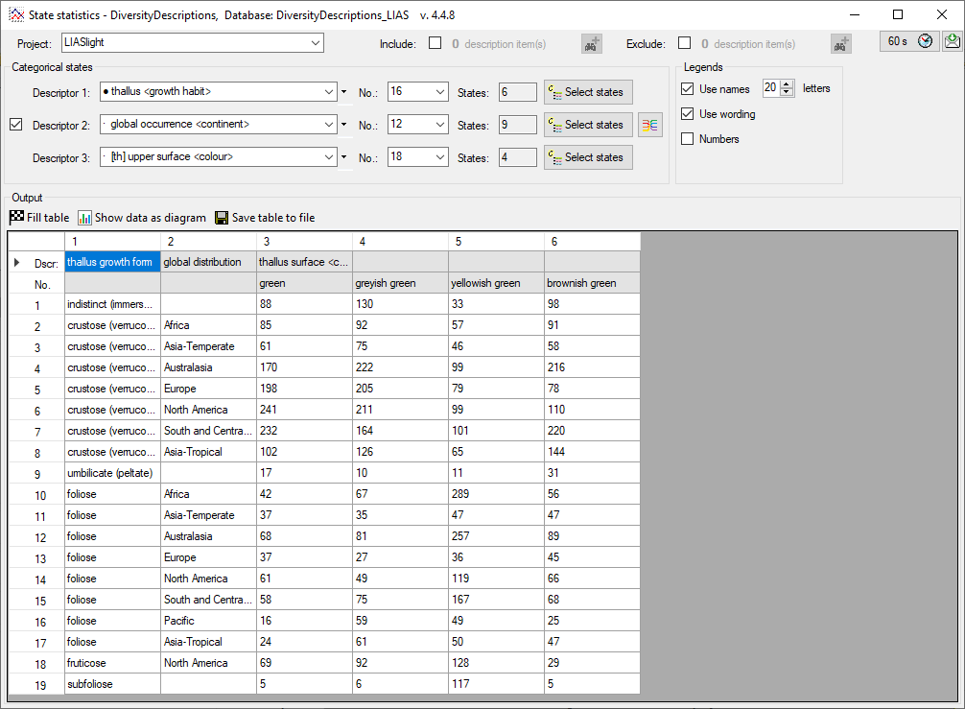The image size is (965, 709).
Task: Click the greyish green column label
Action: pos(401,283)
